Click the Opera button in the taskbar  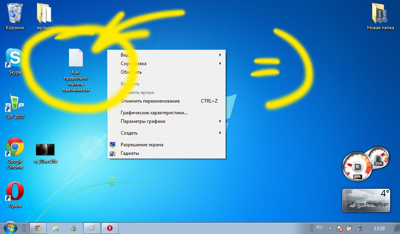[x=110, y=228]
